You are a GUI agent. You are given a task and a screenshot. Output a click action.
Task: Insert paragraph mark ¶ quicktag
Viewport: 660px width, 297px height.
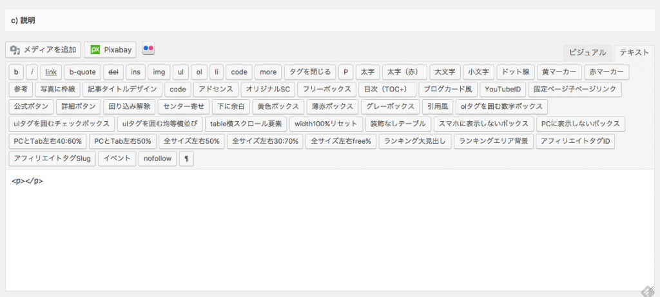186,158
